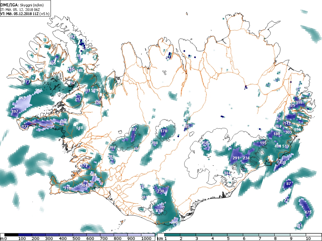Click the visibility value '234' on the map

(x=246, y=158)
